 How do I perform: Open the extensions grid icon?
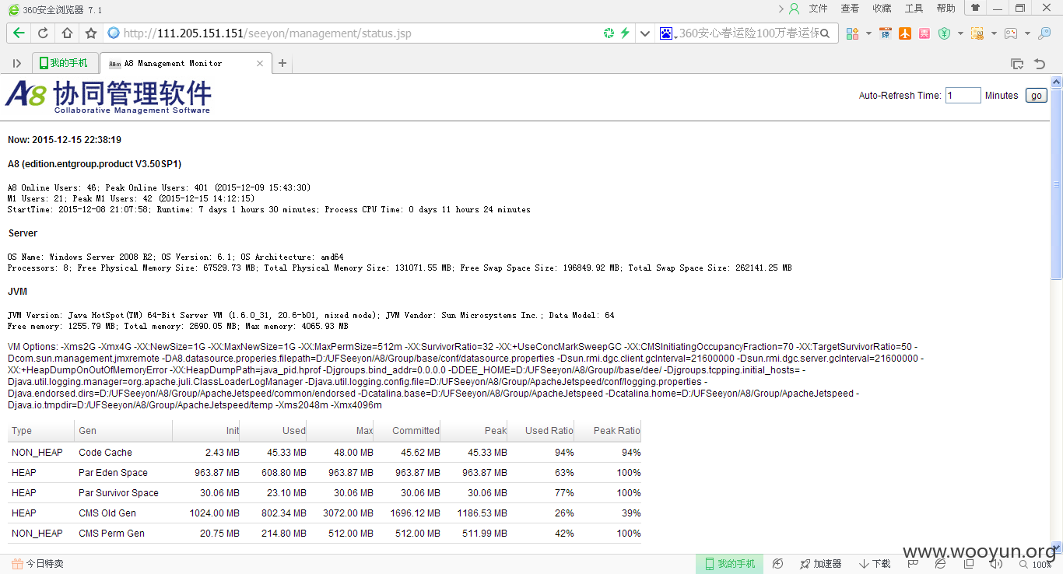tap(853, 33)
